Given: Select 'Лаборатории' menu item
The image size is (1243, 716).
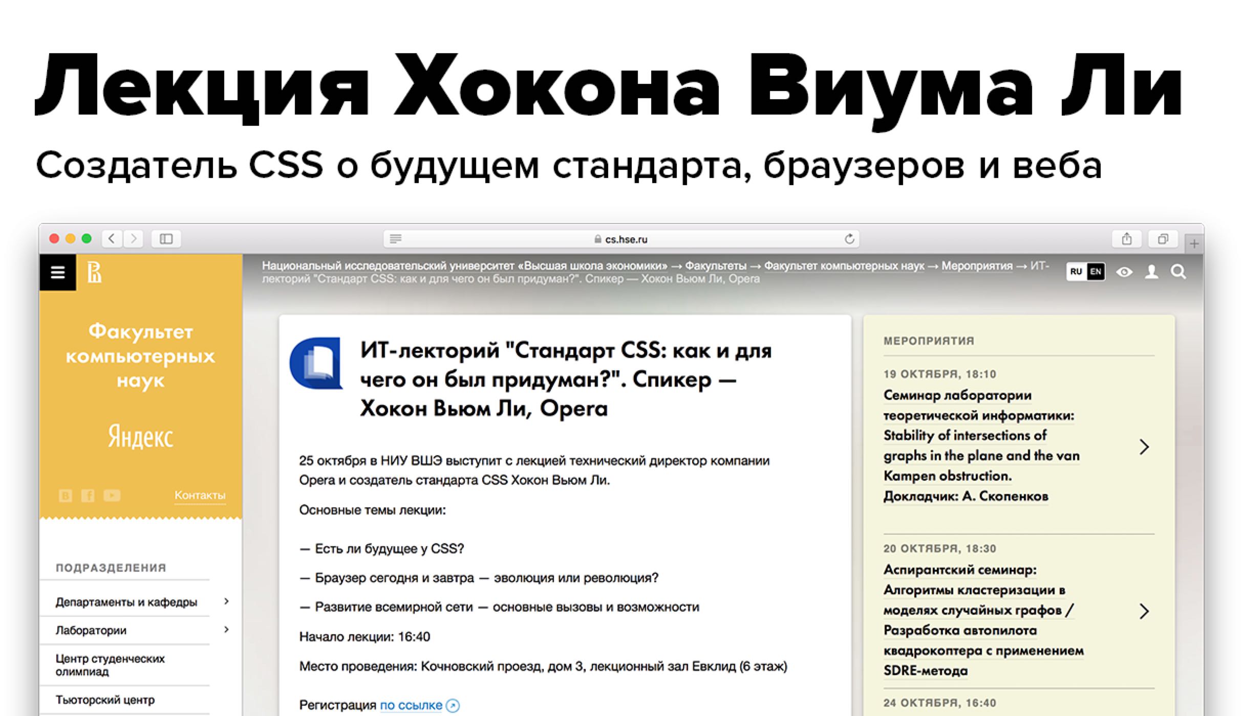Looking at the screenshot, I should point(91,630).
